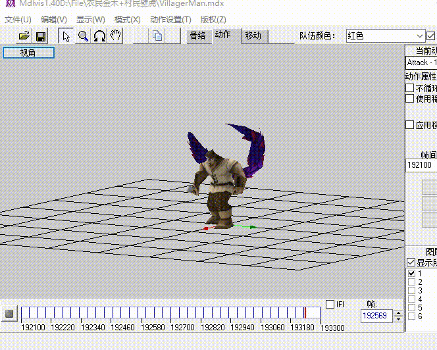Screen dimensions: 437x350
Task: Click the Mdlvis application icon in title bar
Action: (11, 3)
